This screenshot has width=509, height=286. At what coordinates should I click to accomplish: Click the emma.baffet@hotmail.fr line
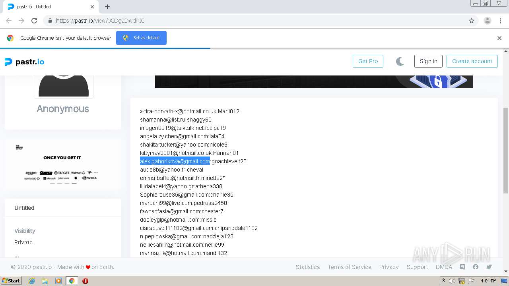(183, 178)
